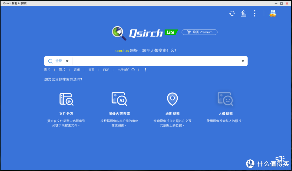The image size is (292, 171).
Task: Click the email info icon
Action: [133, 70]
